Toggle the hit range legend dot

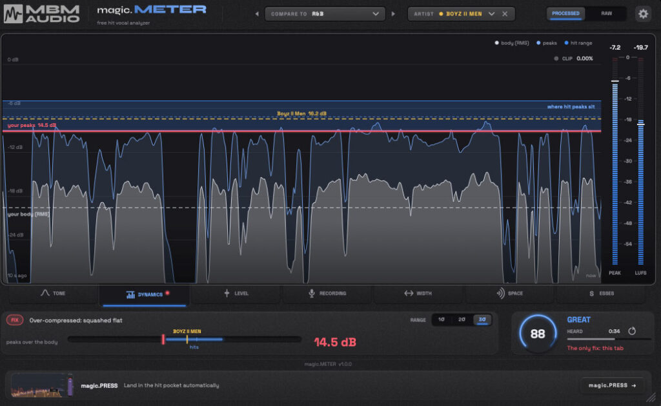pyautogui.click(x=566, y=43)
